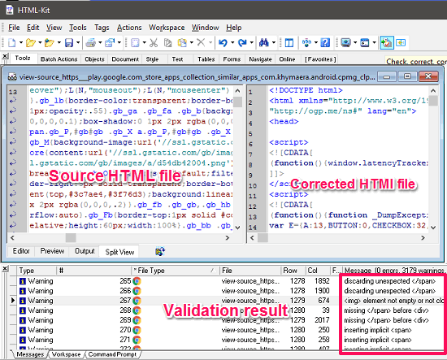Close the Actions bar with its X
This screenshot has height=360, width=447.
(x=5, y=56)
